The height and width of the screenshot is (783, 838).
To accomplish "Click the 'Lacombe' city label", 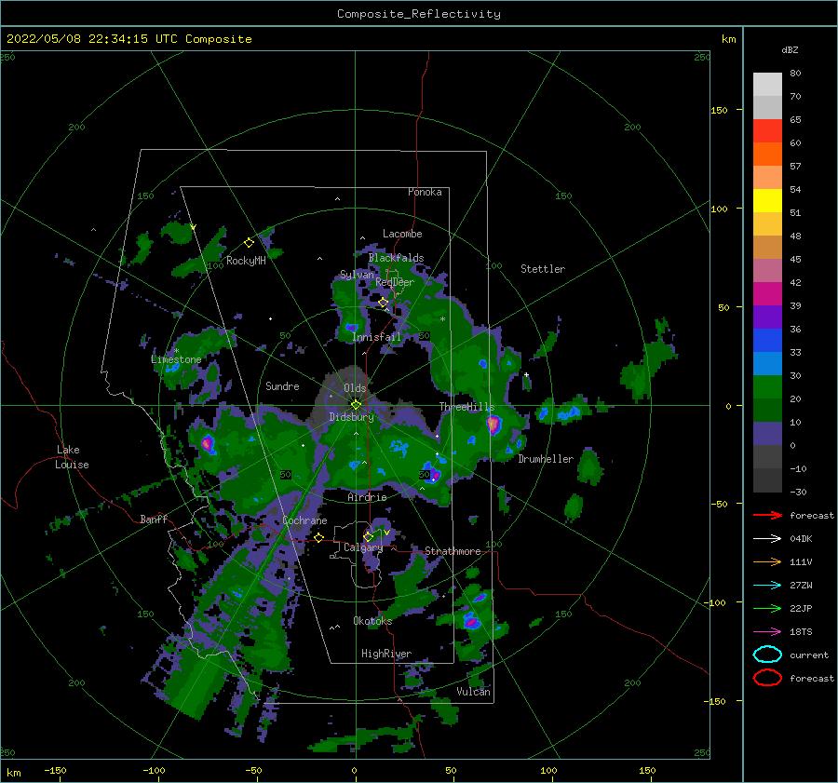I will tap(402, 234).
